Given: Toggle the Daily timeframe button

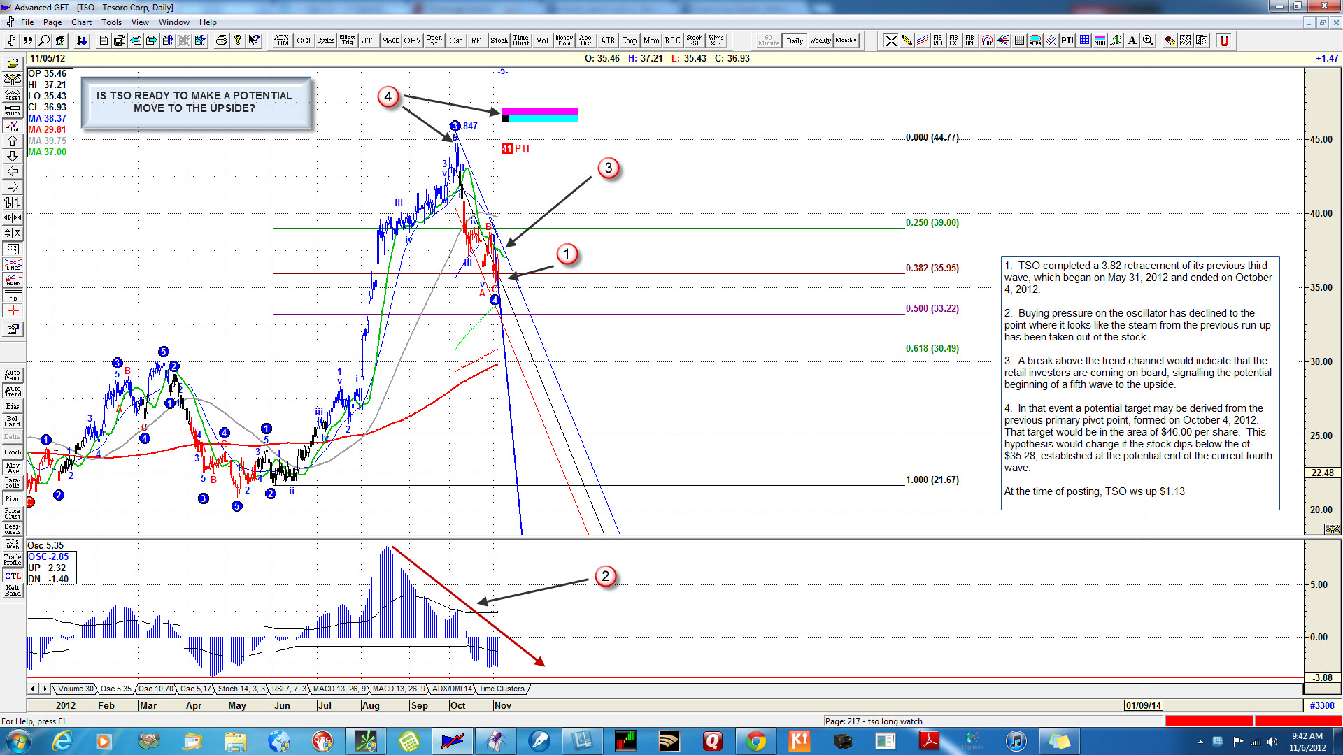Looking at the screenshot, I should point(795,41).
